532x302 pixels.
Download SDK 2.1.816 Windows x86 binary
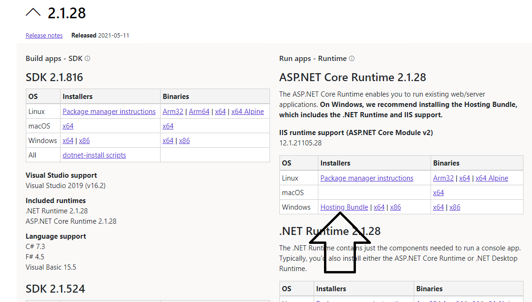pos(185,141)
